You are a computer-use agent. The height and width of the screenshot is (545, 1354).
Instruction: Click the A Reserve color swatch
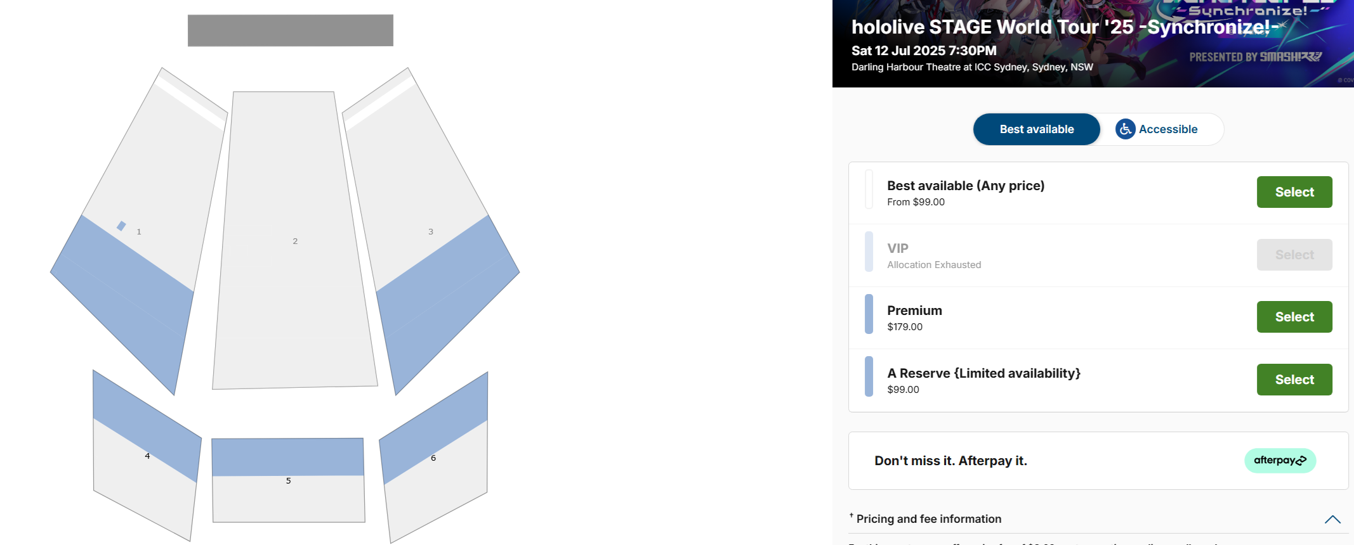(869, 376)
